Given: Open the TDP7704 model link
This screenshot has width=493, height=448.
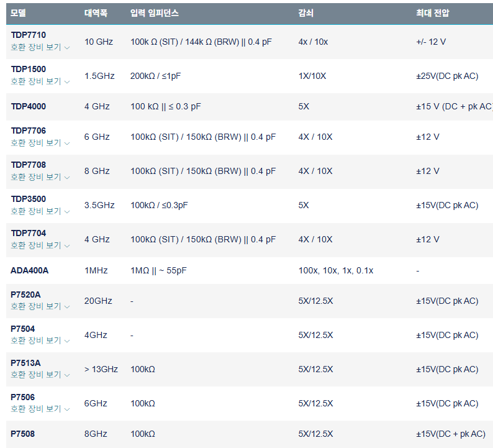Looking at the screenshot, I should 29,233.
